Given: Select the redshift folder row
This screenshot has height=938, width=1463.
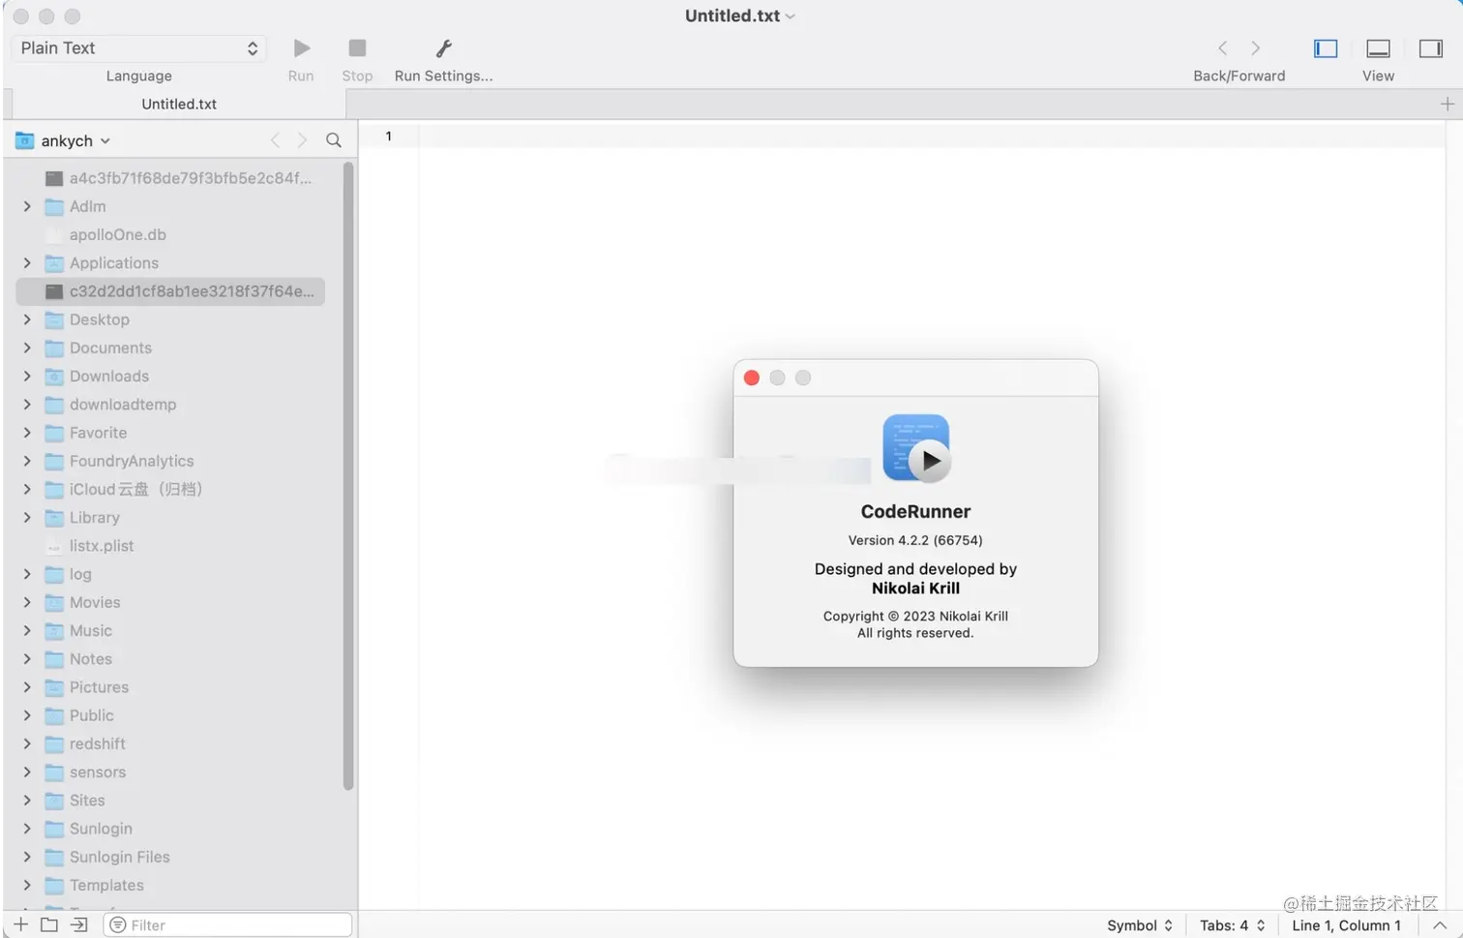Looking at the screenshot, I should tap(170, 744).
